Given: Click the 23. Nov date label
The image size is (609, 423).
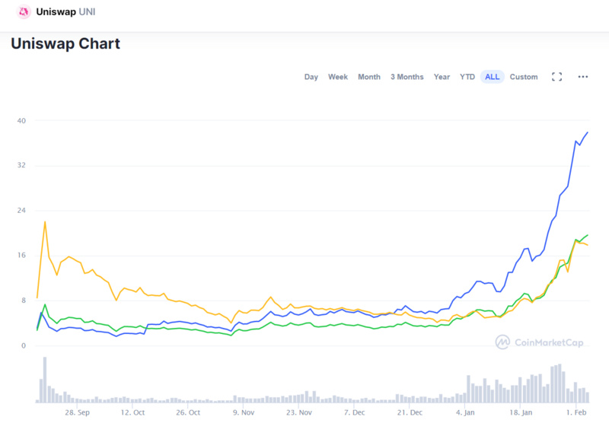Looking at the screenshot, I should point(299,412).
